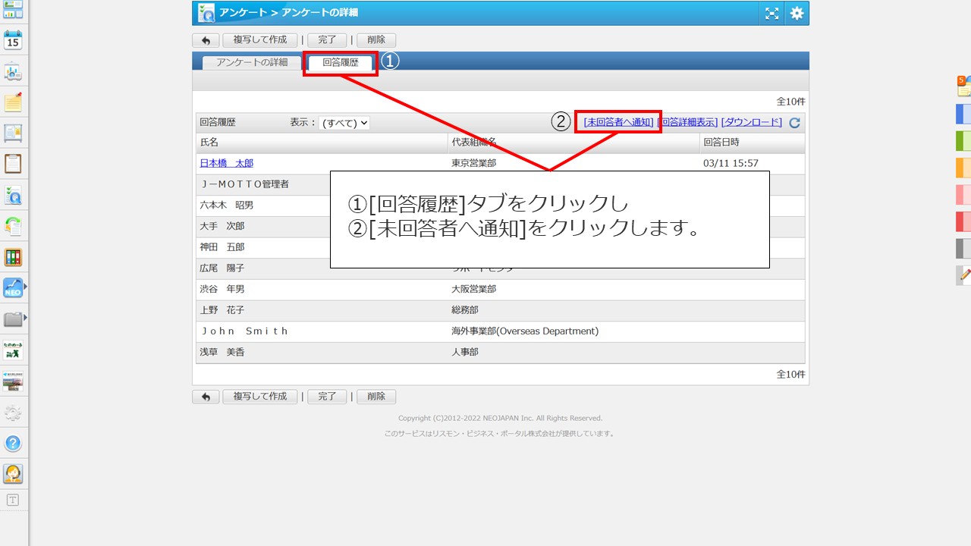Image resolution: width=971 pixels, height=546 pixels.
Task: Click the ダウンロード link
Action: click(751, 122)
